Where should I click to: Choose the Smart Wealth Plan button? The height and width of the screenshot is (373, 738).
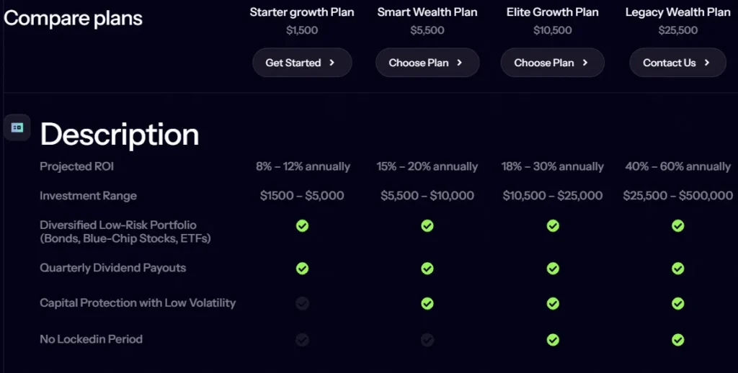click(x=427, y=63)
